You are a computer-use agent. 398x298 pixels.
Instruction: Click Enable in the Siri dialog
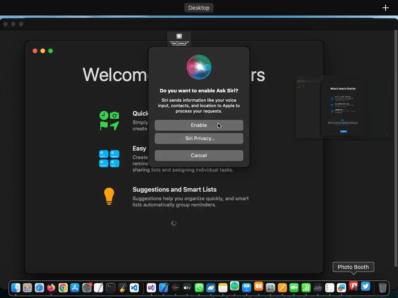(199, 125)
